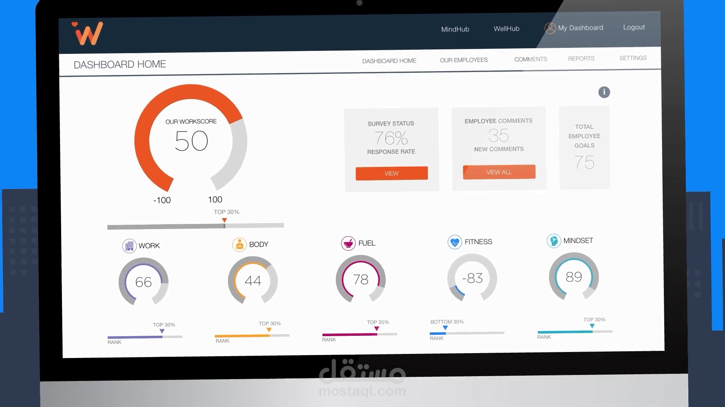Click the Fuel bowl icon

[348, 243]
